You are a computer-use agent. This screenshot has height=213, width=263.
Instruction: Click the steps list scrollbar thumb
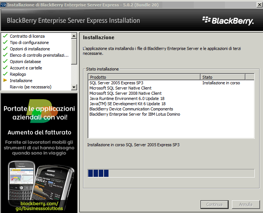[74, 51]
